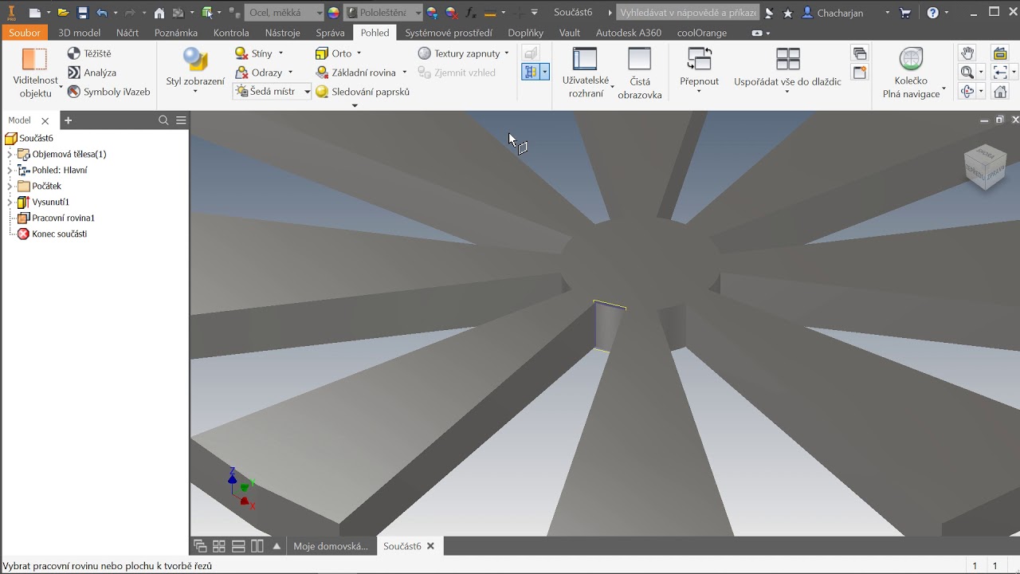1020x574 pixels.
Task: Open the Kolečko Plná navigace wheel
Action: pos(911,73)
